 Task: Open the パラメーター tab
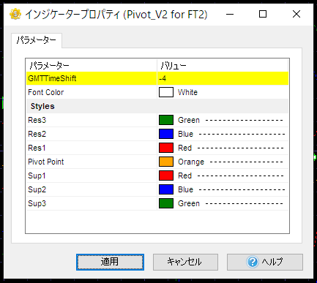[x=37, y=40]
